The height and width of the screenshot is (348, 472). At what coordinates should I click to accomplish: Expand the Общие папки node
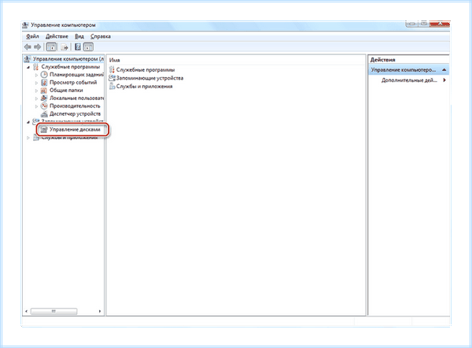tap(37, 91)
